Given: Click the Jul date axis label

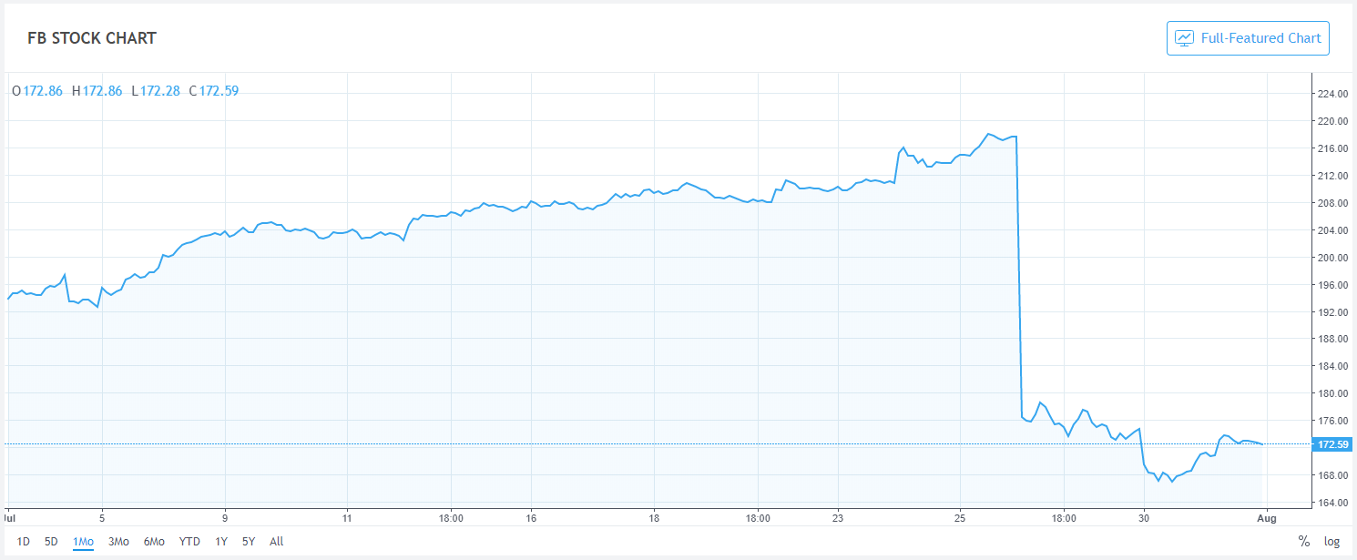Looking at the screenshot, I should (x=10, y=517).
